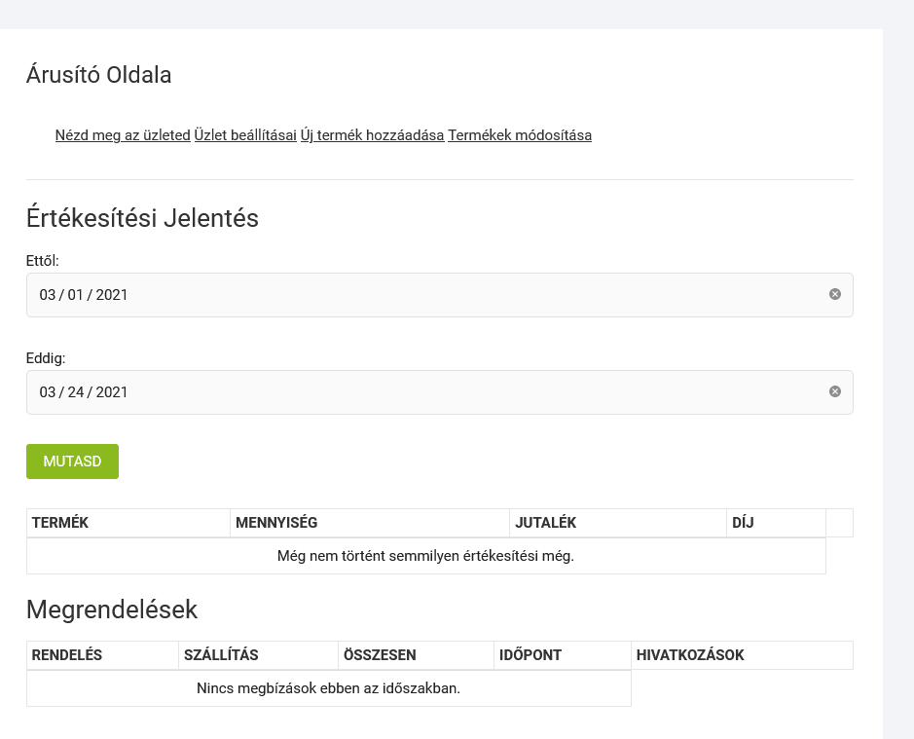Click the Mennyiség column header
This screenshot has height=739, width=914.
pyautogui.click(x=276, y=523)
